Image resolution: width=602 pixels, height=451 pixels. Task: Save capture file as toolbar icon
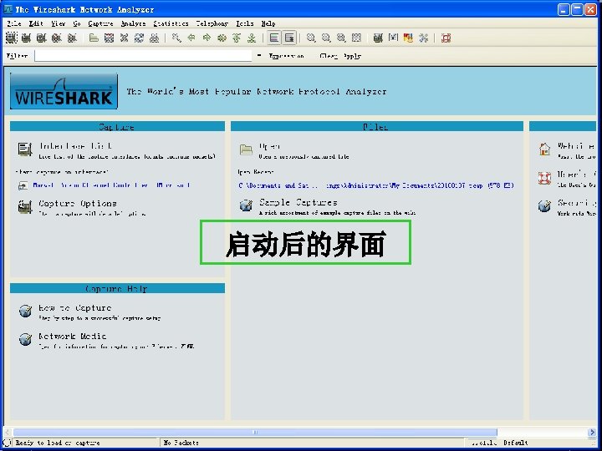point(109,38)
